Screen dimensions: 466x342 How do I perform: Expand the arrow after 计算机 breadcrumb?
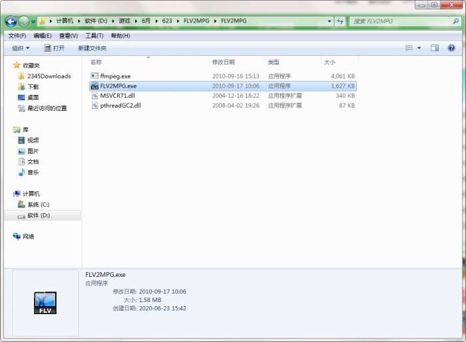pyautogui.click(x=79, y=21)
